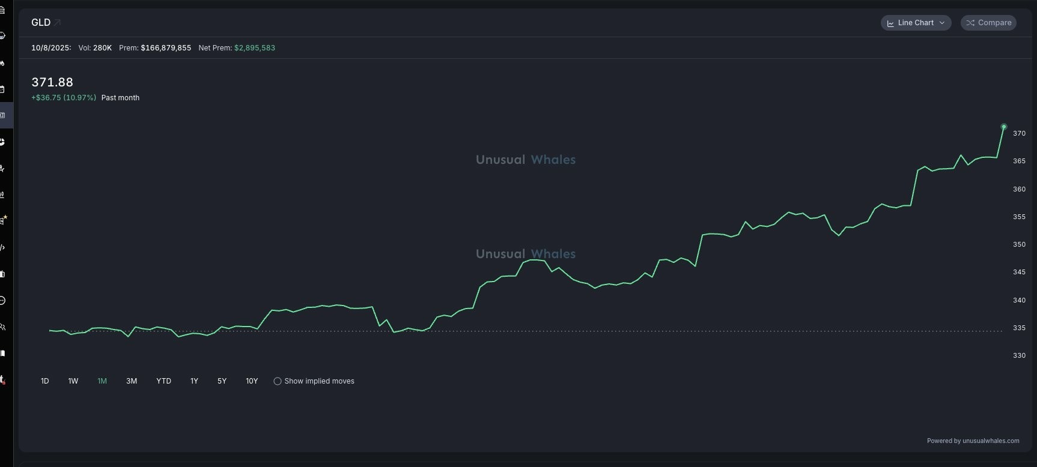Open the calendar icon in sidebar
1037x467 pixels.
click(2, 89)
